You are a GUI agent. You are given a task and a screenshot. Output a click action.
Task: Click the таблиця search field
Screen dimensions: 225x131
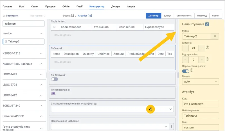pos(23,24)
